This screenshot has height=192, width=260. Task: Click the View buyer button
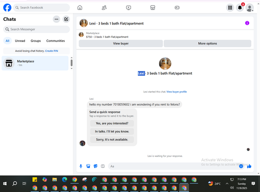[121, 44]
